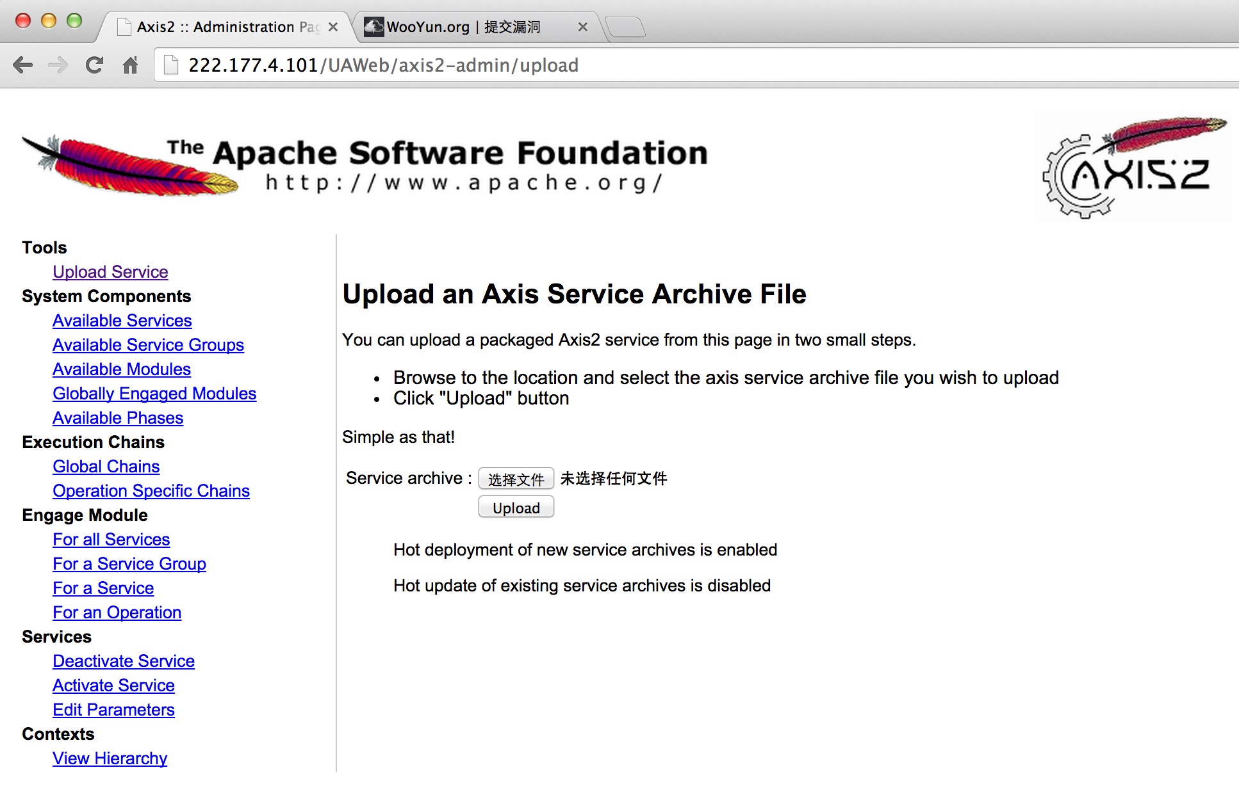Click the 'Simple as that!' text
1239x786 pixels.
[398, 437]
